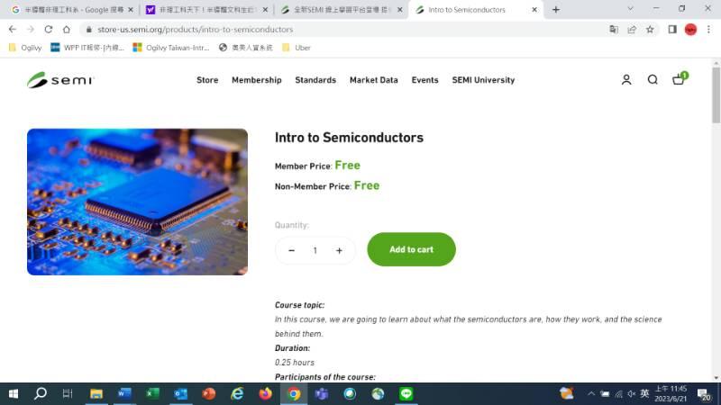Expand the tab search chevron
The image size is (721, 405).
(x=630, y=9)
